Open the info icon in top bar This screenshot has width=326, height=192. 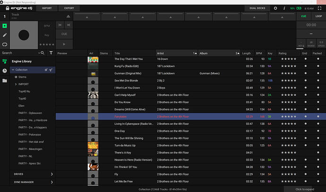point(284,8)
